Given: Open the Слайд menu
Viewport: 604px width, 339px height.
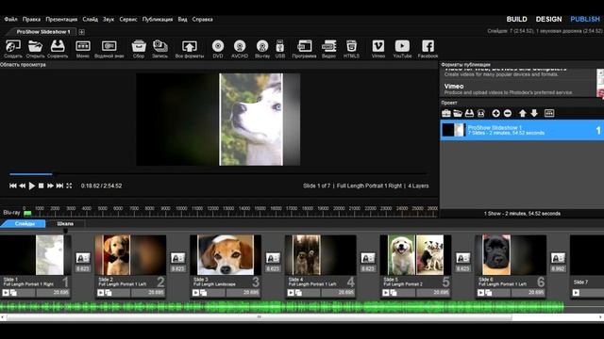Looking at the screenshot, I should [91, 19].
